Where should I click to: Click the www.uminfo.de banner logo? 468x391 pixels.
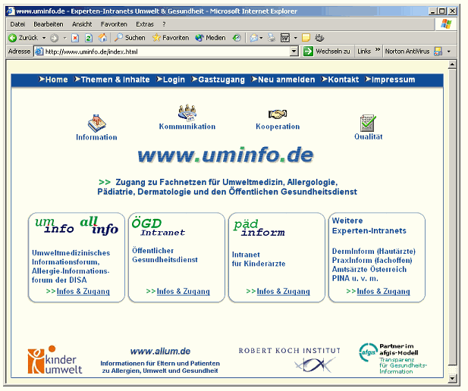pos(225,155)
